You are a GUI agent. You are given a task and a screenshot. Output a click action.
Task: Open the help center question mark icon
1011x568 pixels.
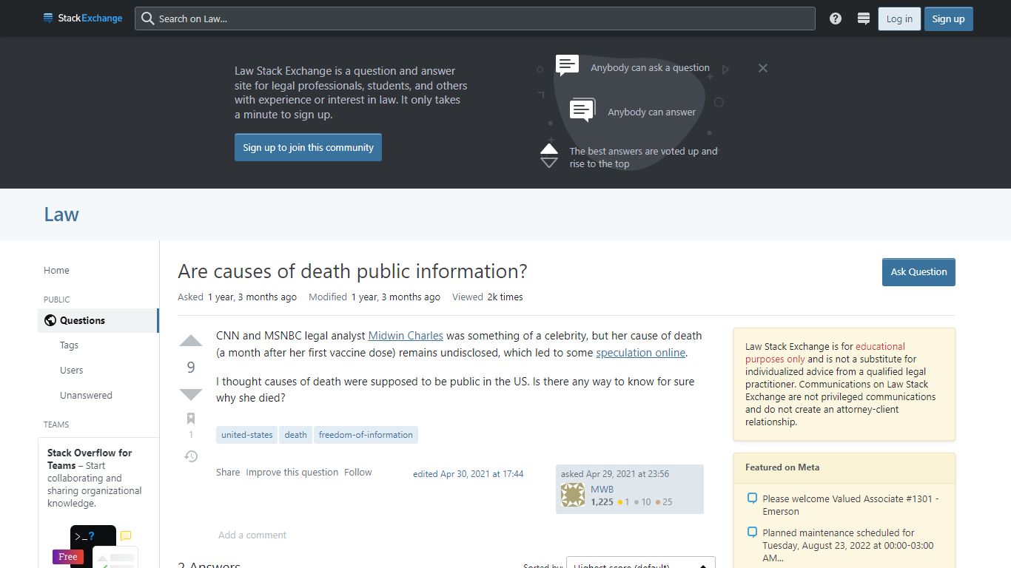click(836, 18)
